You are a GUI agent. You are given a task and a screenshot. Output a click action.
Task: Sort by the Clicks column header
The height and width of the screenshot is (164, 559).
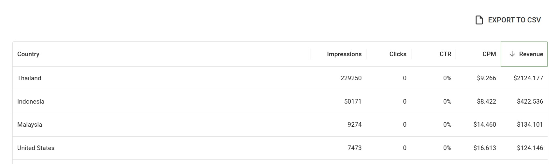tap(398, 54)
